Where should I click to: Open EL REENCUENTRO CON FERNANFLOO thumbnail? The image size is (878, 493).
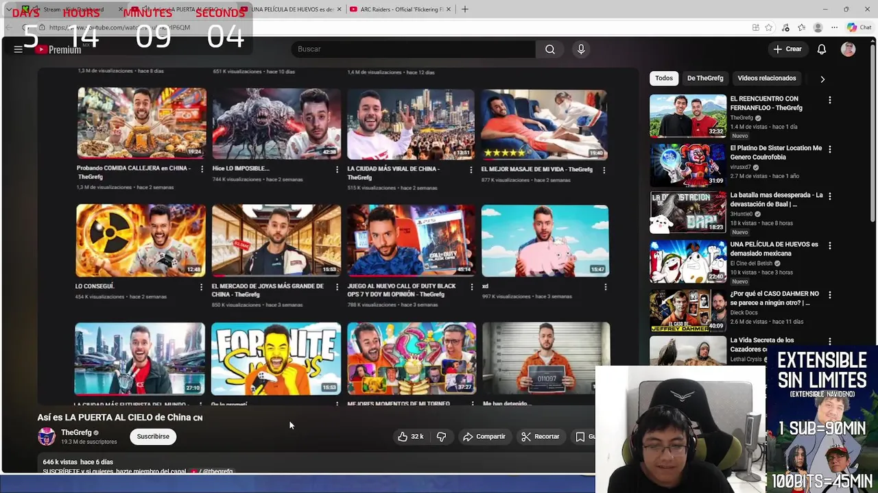(688, 116)
